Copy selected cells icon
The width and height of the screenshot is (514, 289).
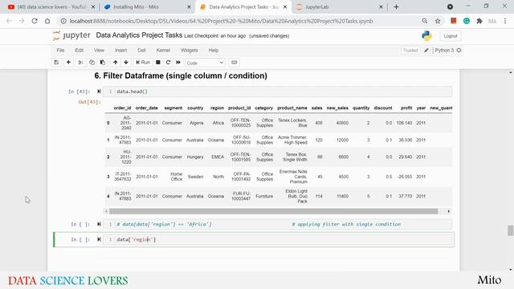[x=92, y=63]
